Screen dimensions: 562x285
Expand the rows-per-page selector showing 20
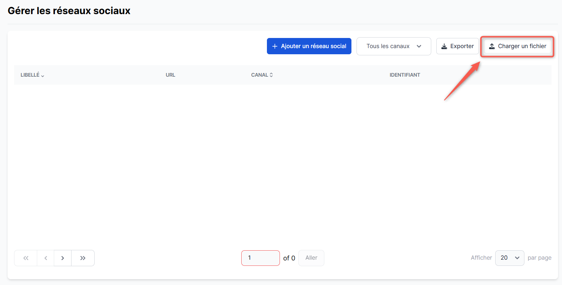point(509,258)
